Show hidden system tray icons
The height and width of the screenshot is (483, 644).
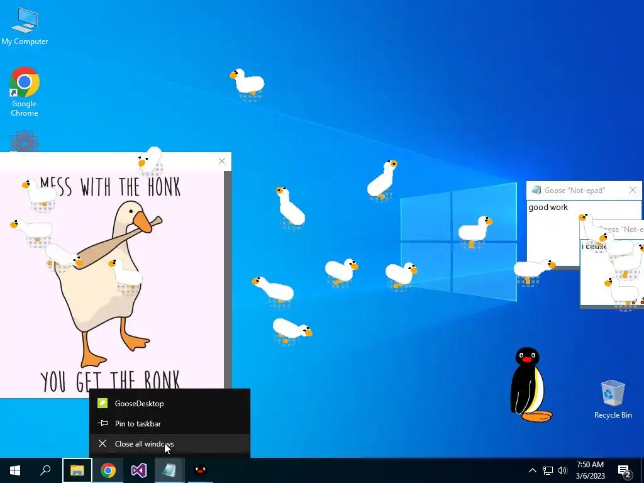[532, 470]
